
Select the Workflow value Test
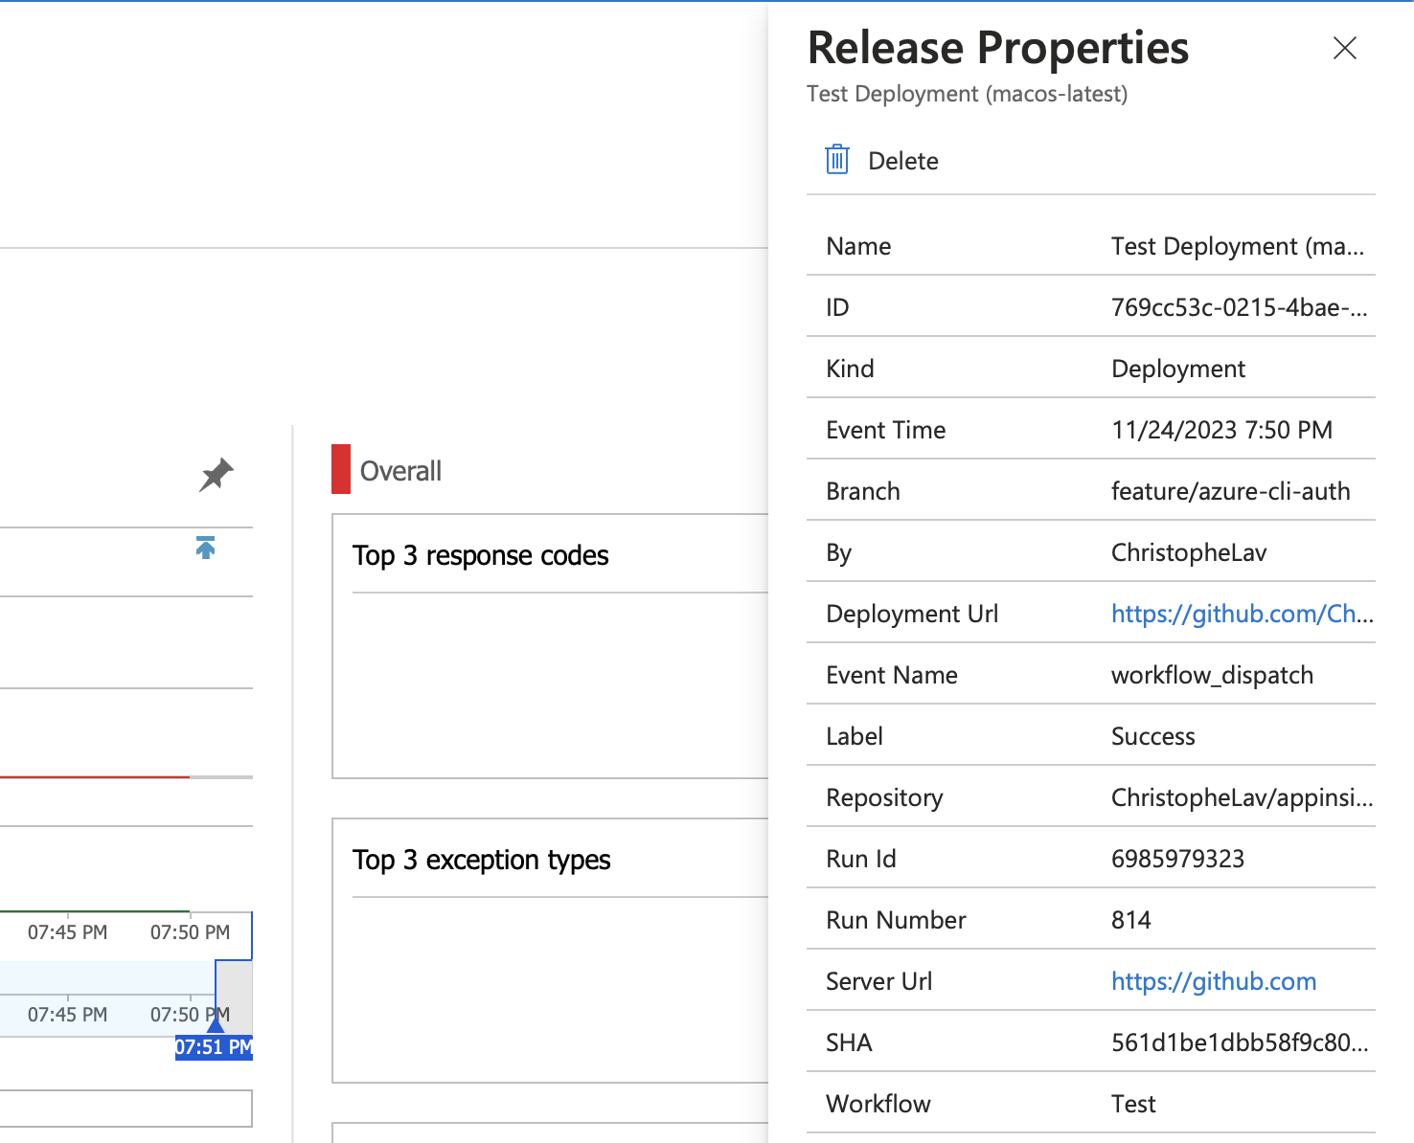click(x=1133, y=1104)
